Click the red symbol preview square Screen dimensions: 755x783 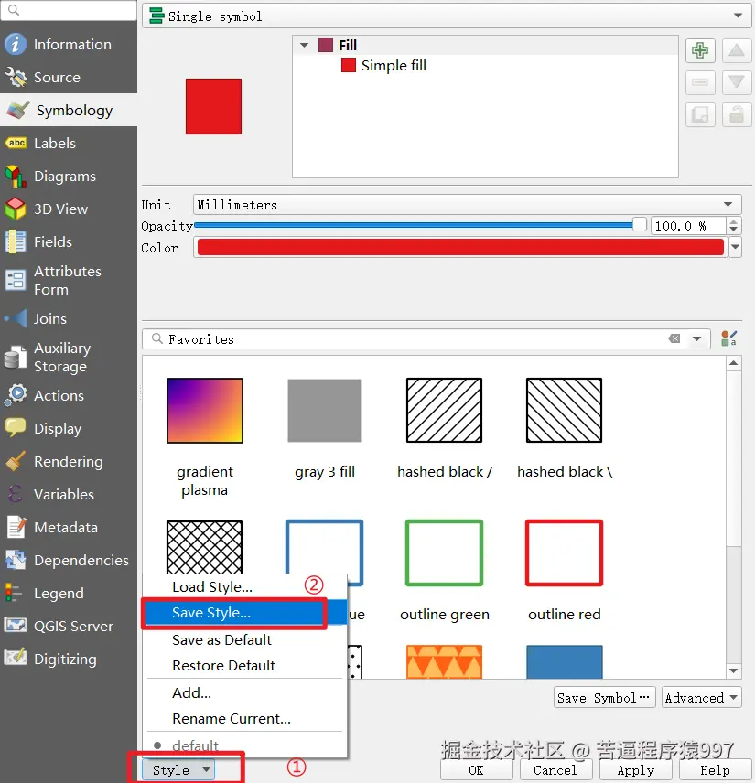(x=213, y=106)
